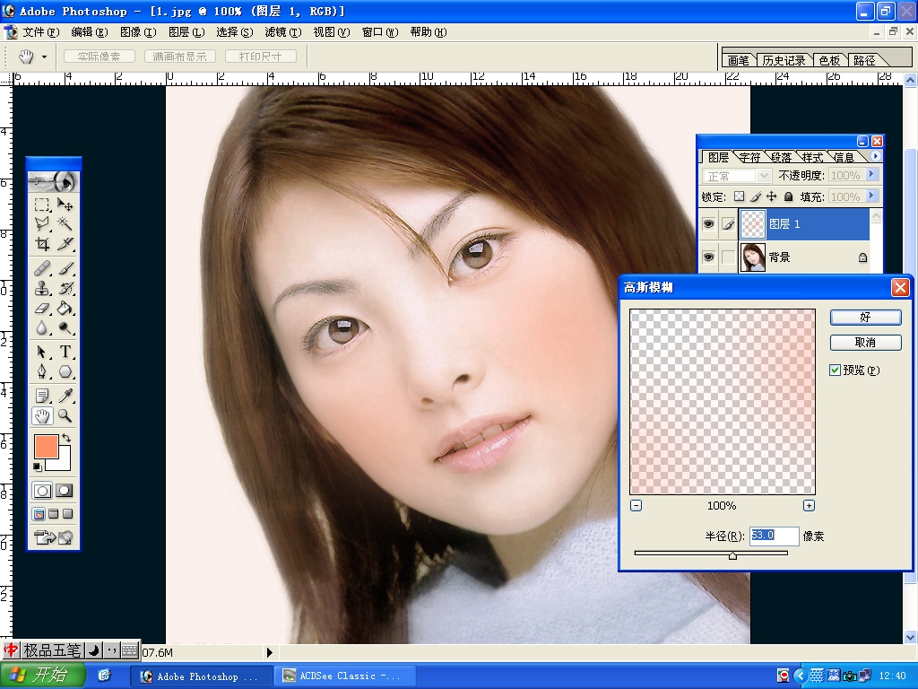The height and width of the screenshot is (689, 918).
Task: Click the radius slider handle
Action: click(732, 556)
